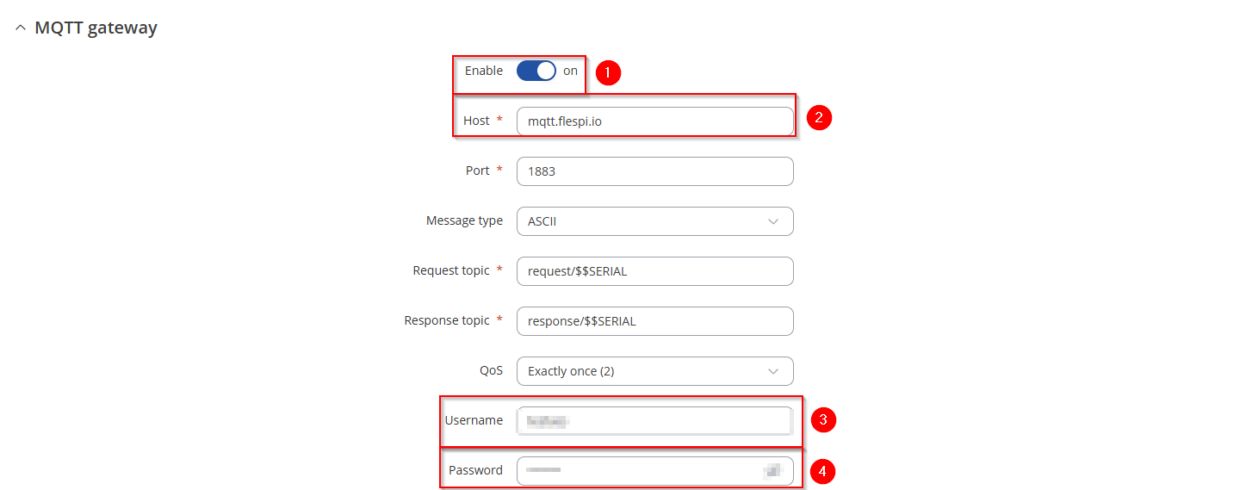Click the Message type label text
The height and width of the screenshot is (490, 1246).
(x=464, y=220)
